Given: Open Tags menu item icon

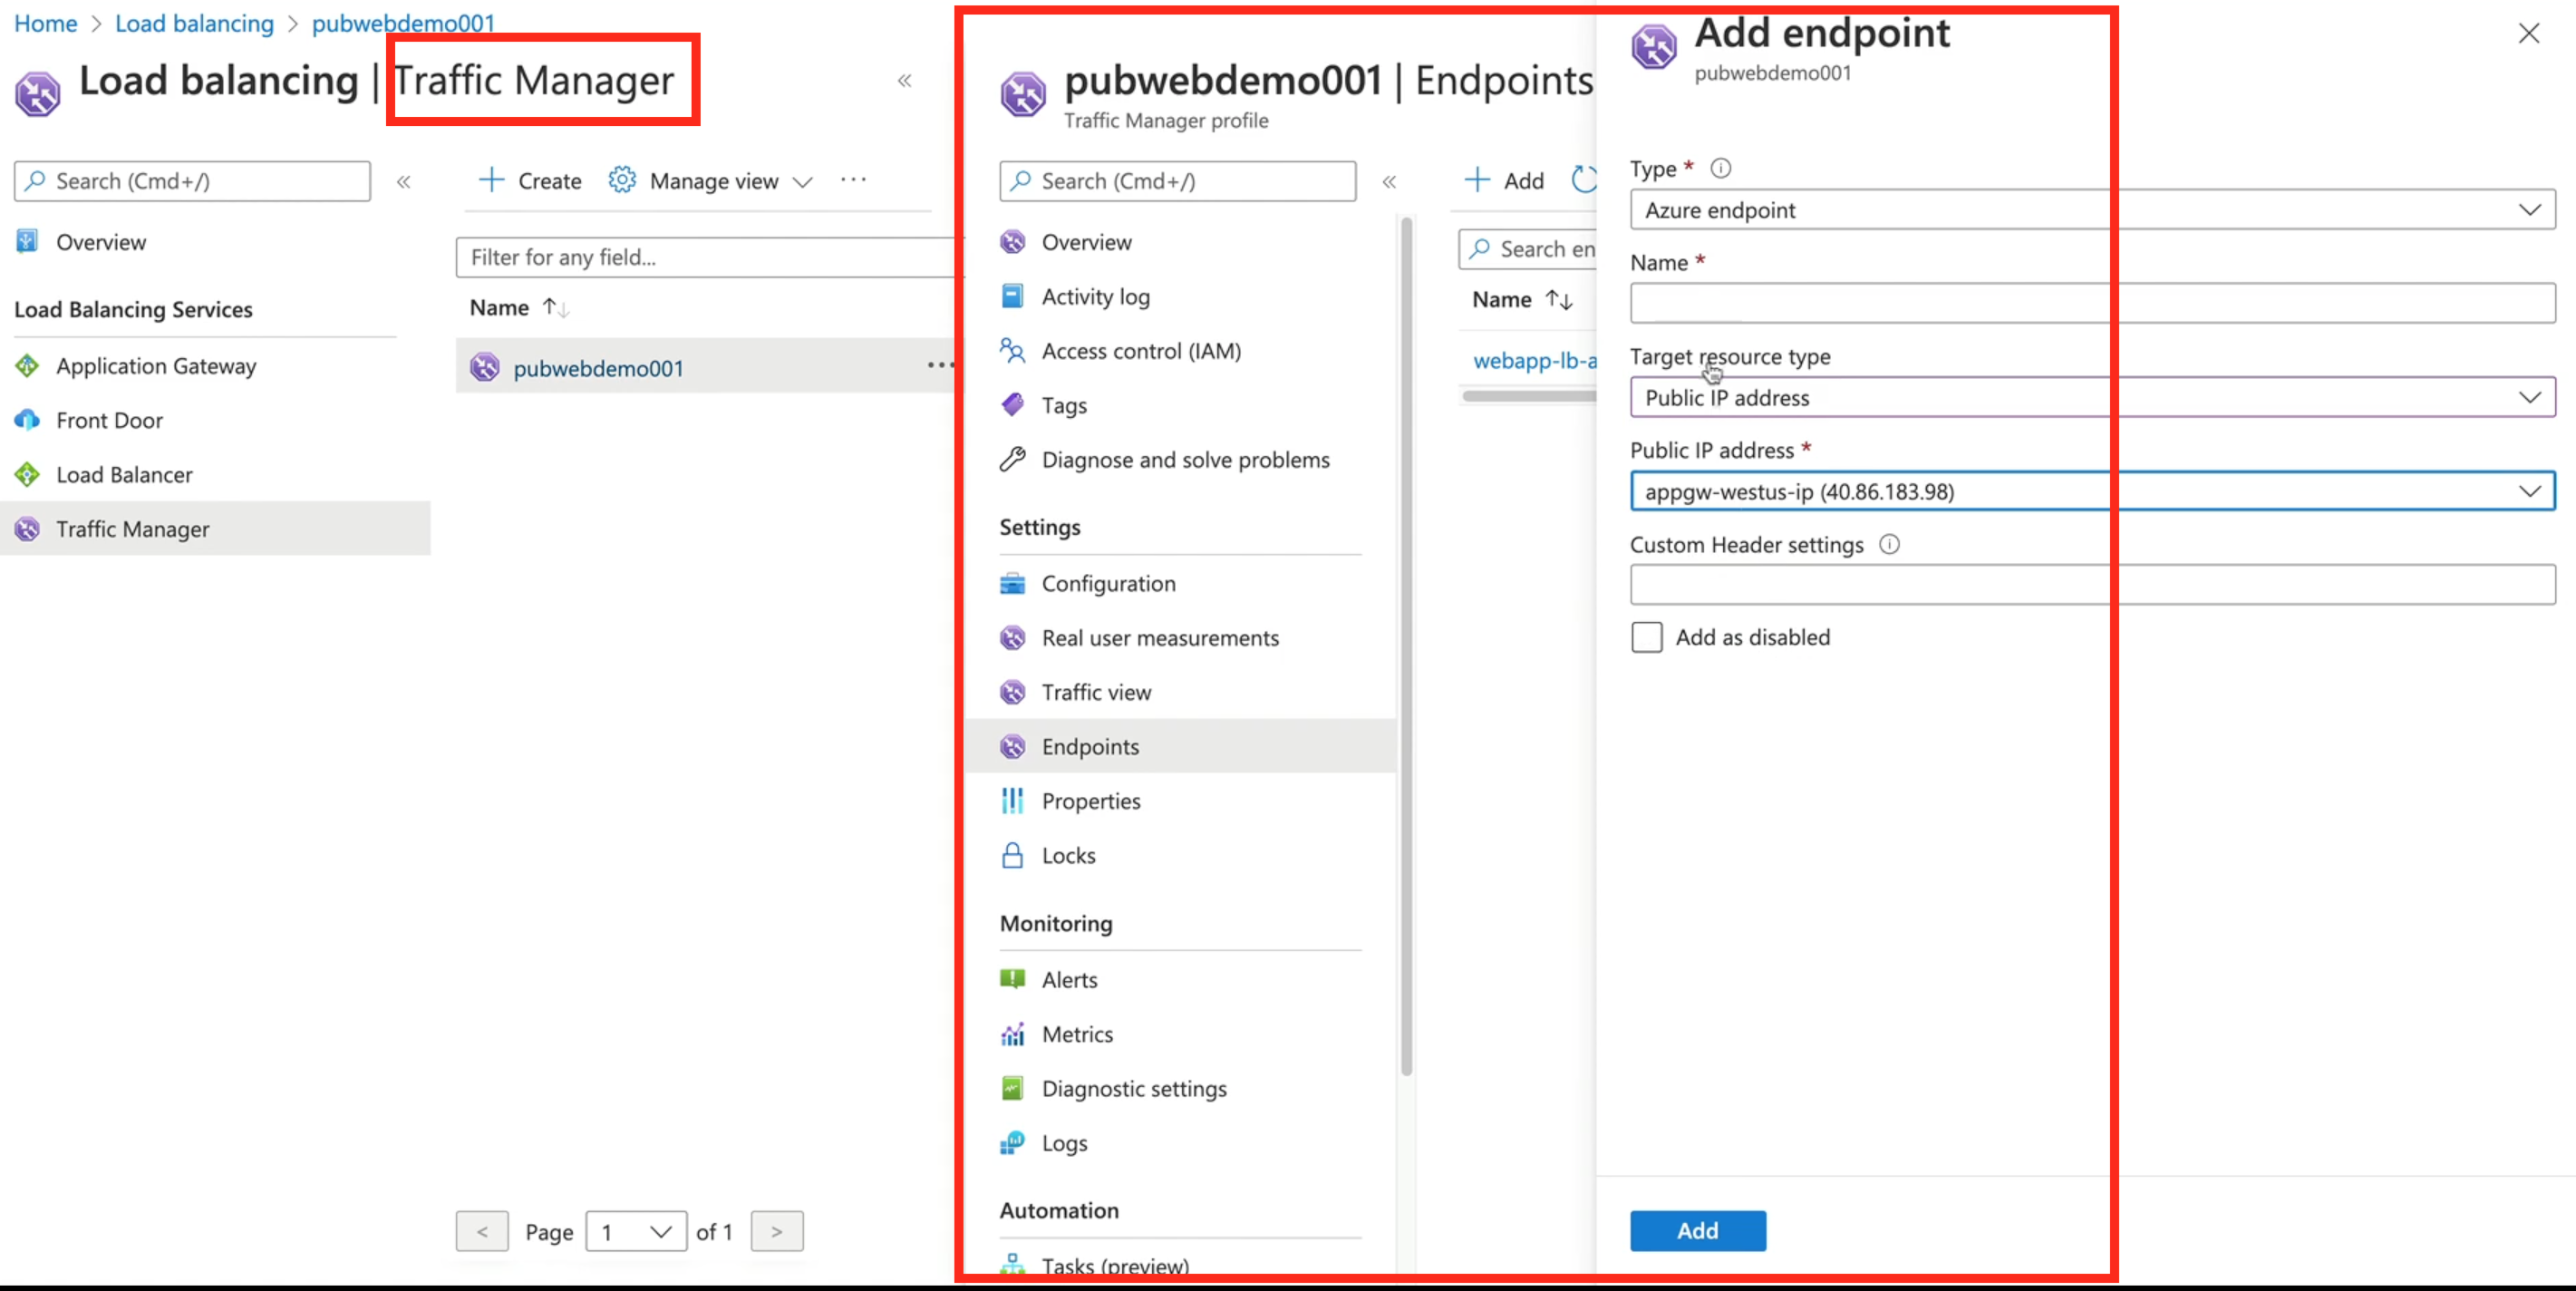Looking at the screenshot, I should (x=1012, y=404).
